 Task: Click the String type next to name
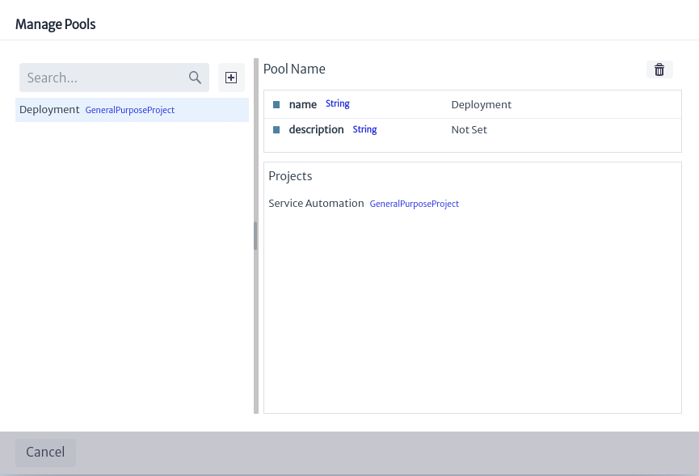[x=338, y=103]
